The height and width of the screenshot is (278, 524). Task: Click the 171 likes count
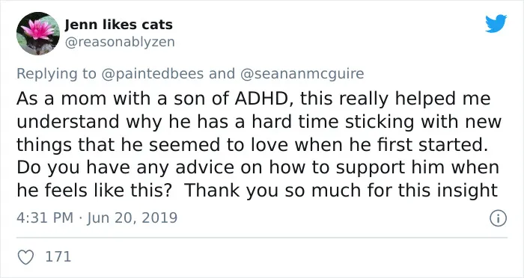pos(58,257)
